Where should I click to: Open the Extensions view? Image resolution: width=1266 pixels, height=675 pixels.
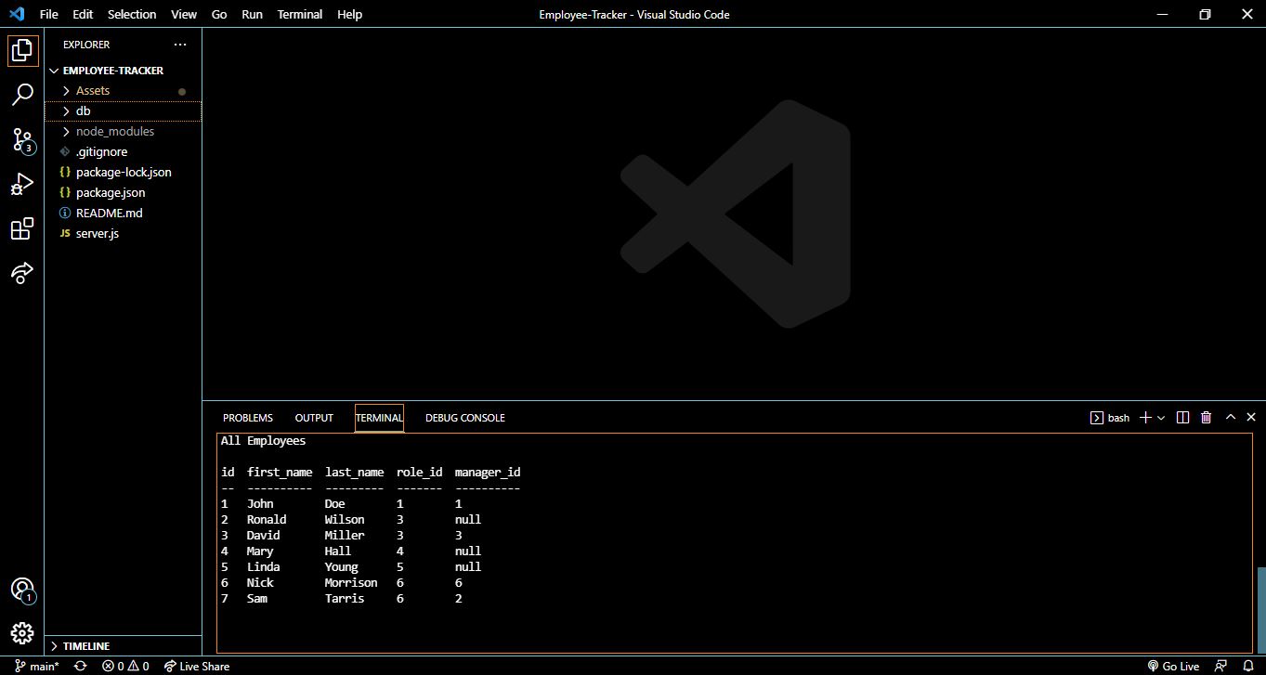(x=22, y=229)
